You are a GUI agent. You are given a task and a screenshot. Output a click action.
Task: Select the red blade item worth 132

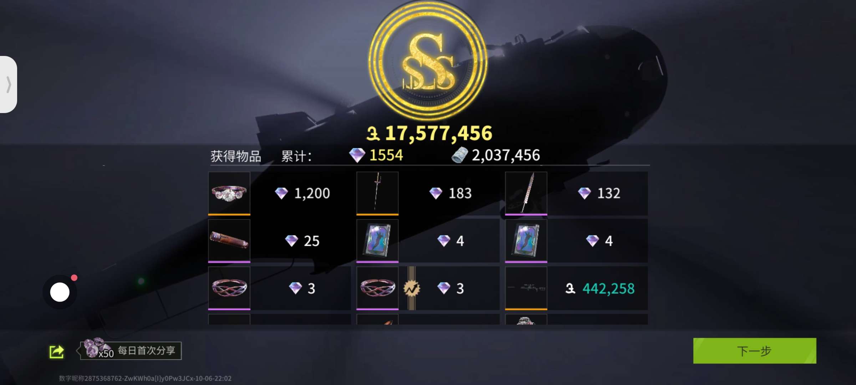526,193
